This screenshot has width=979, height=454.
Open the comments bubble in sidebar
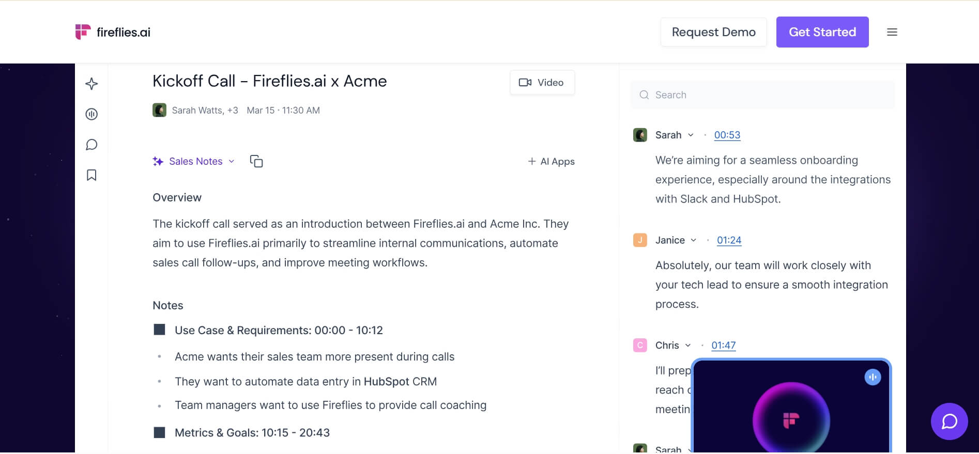point(91,145)
